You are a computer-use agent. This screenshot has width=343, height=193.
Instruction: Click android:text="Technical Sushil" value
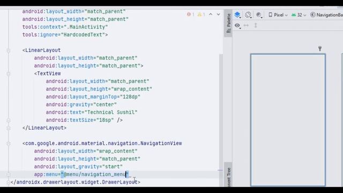(x=112, y=113)
